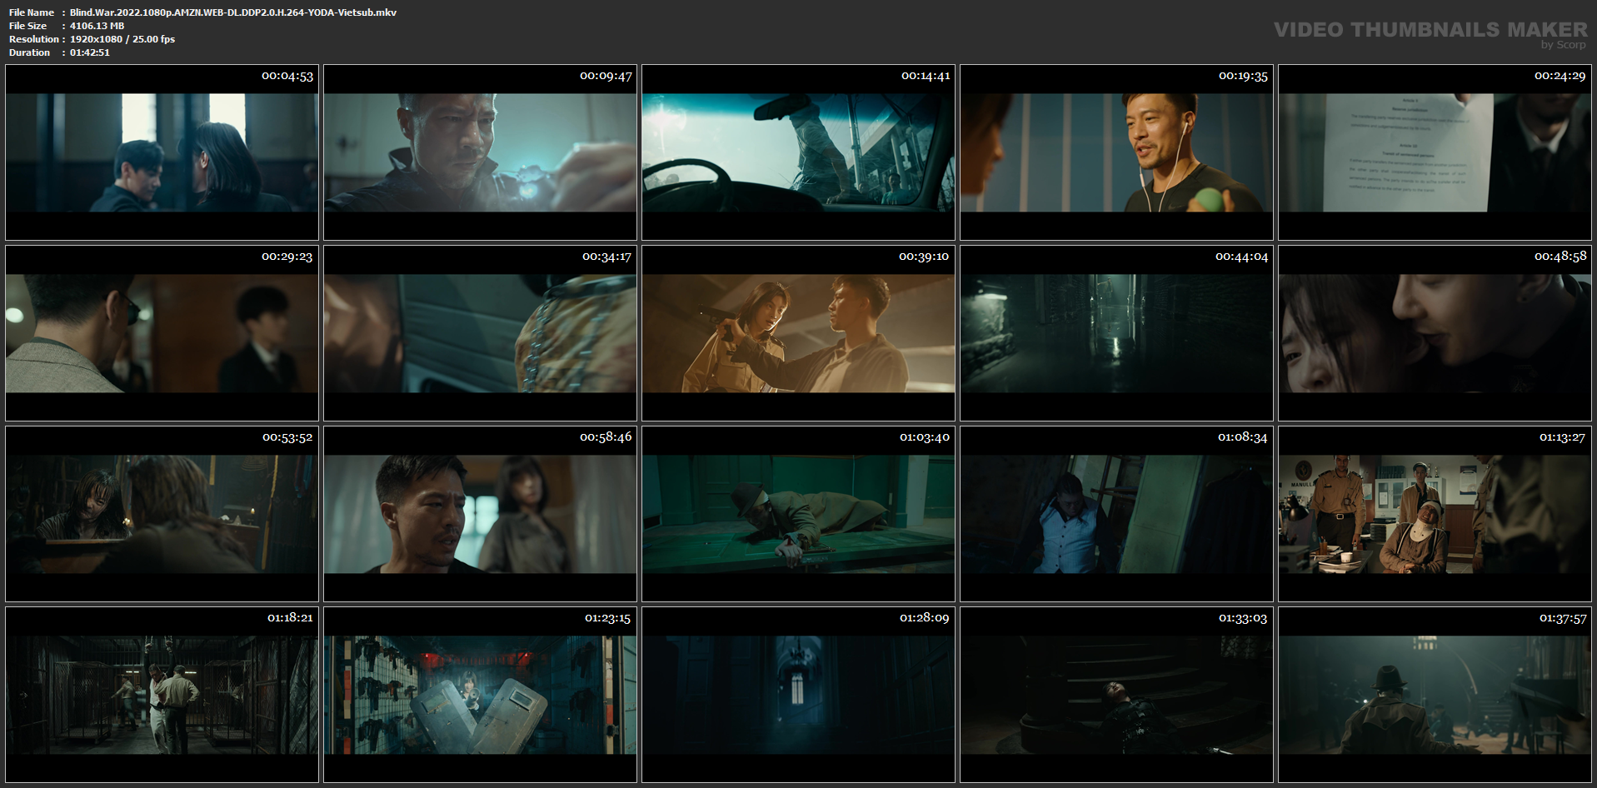Select the thumbnail stamped 01:28:09
The height and width of the screenshot is (788, 1597).
click(x=798, y=695)
